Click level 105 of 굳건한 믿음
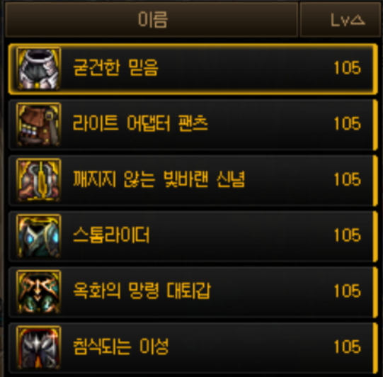 pos(347,68)
